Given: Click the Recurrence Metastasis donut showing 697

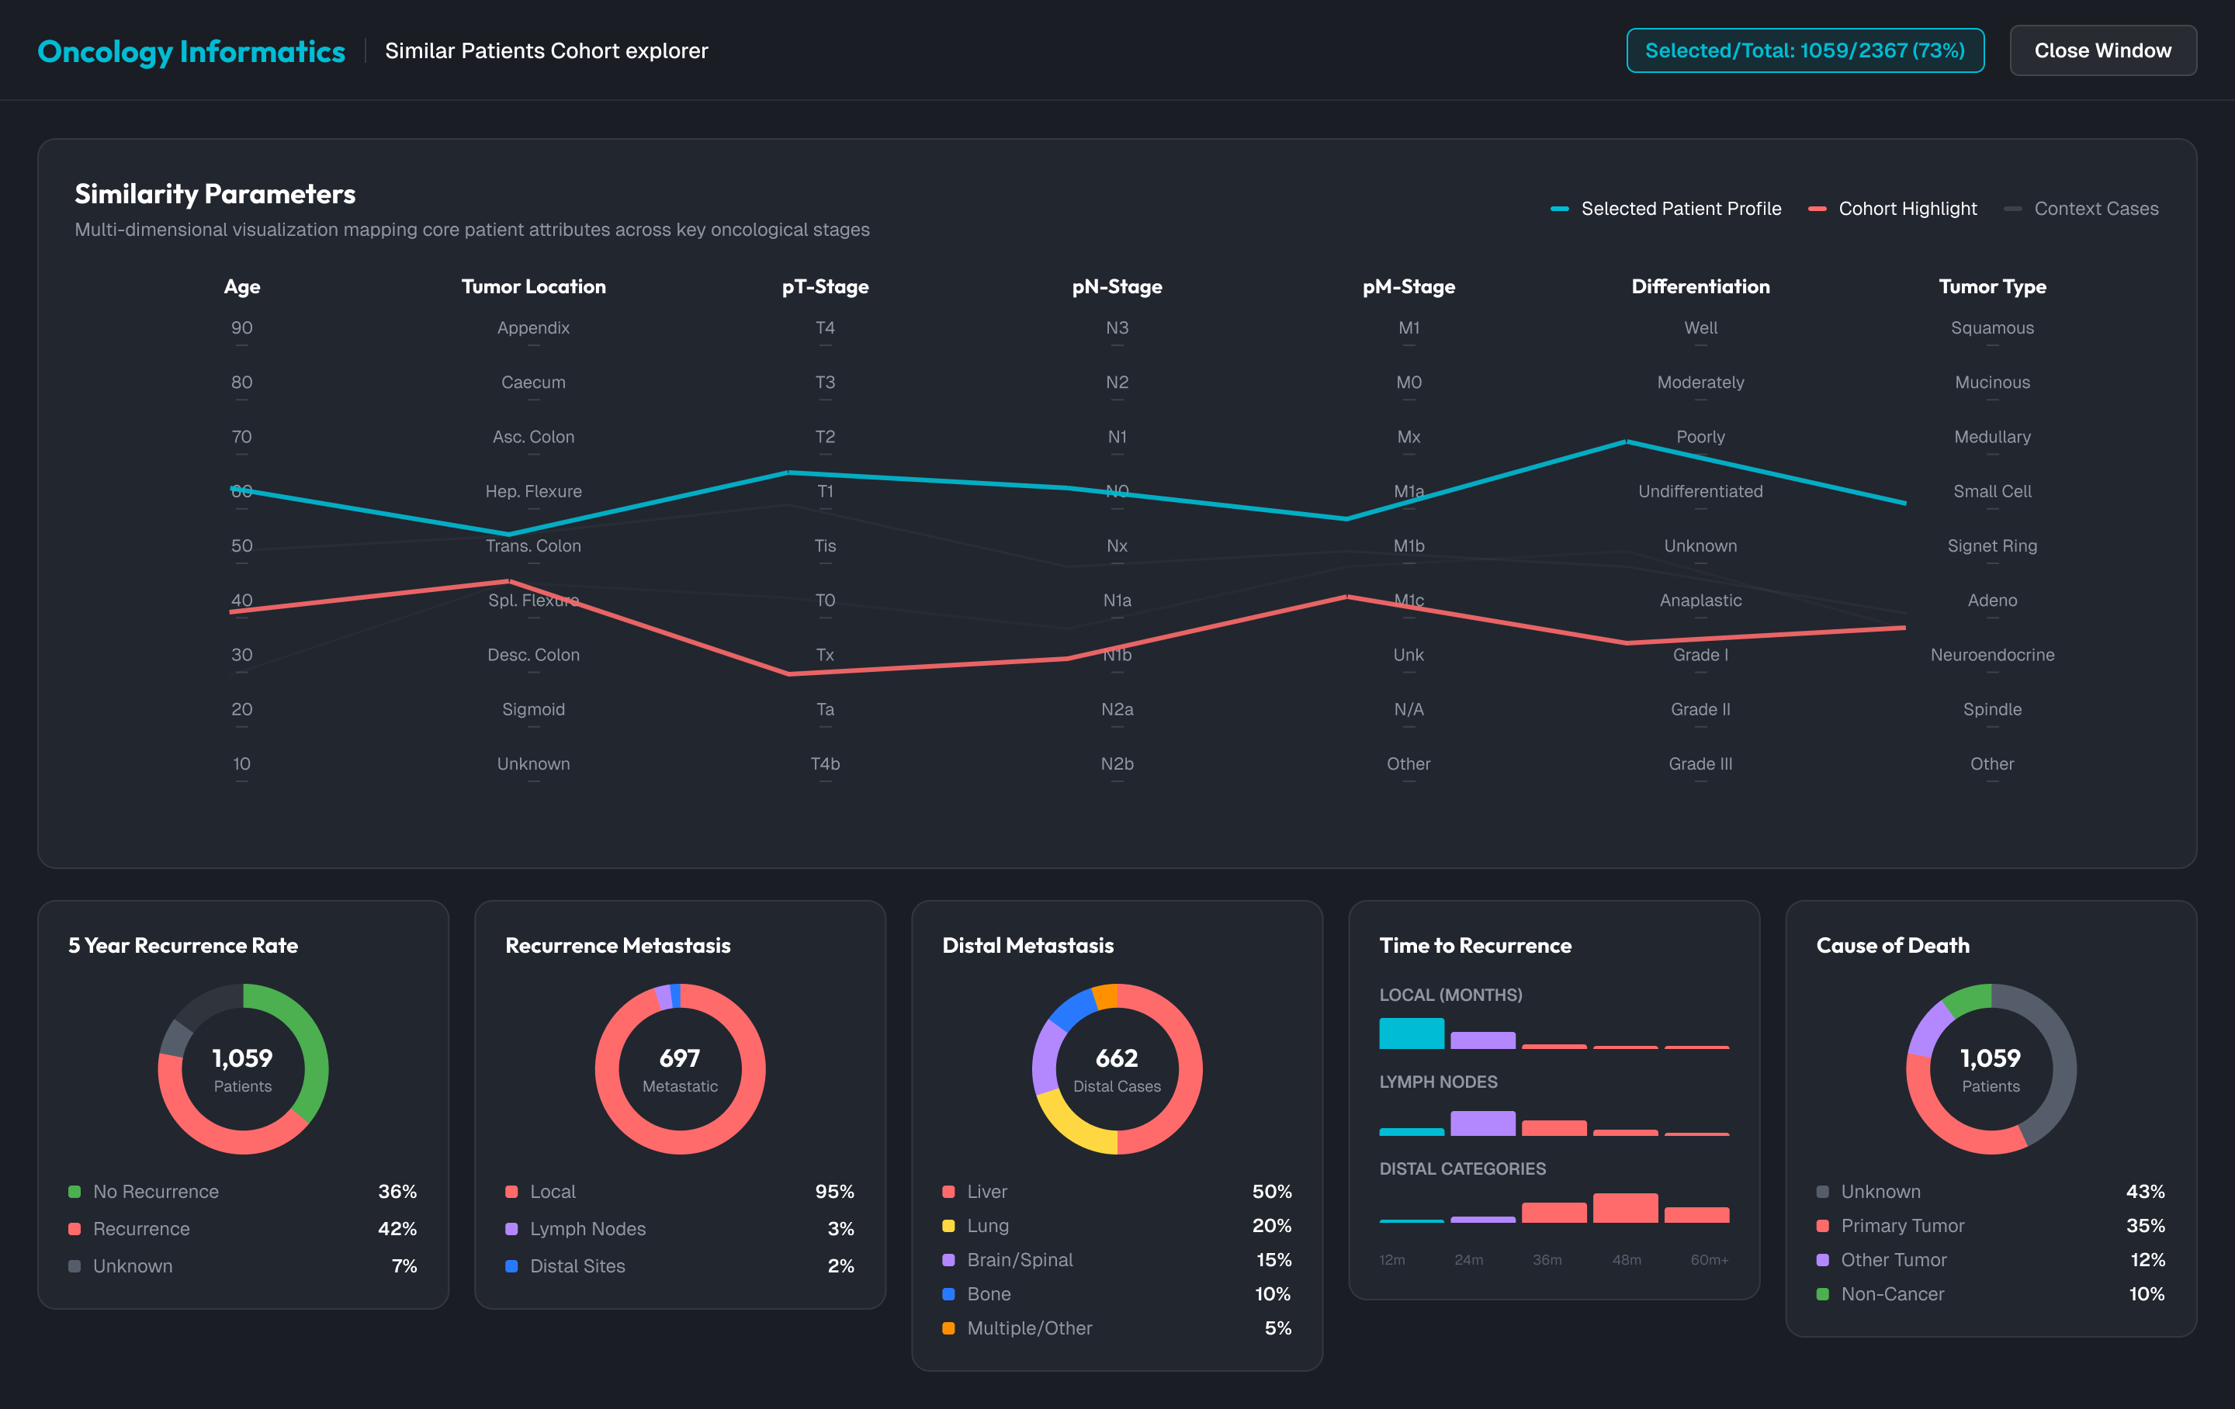Looking at the screenshot, I should 681,1069.
